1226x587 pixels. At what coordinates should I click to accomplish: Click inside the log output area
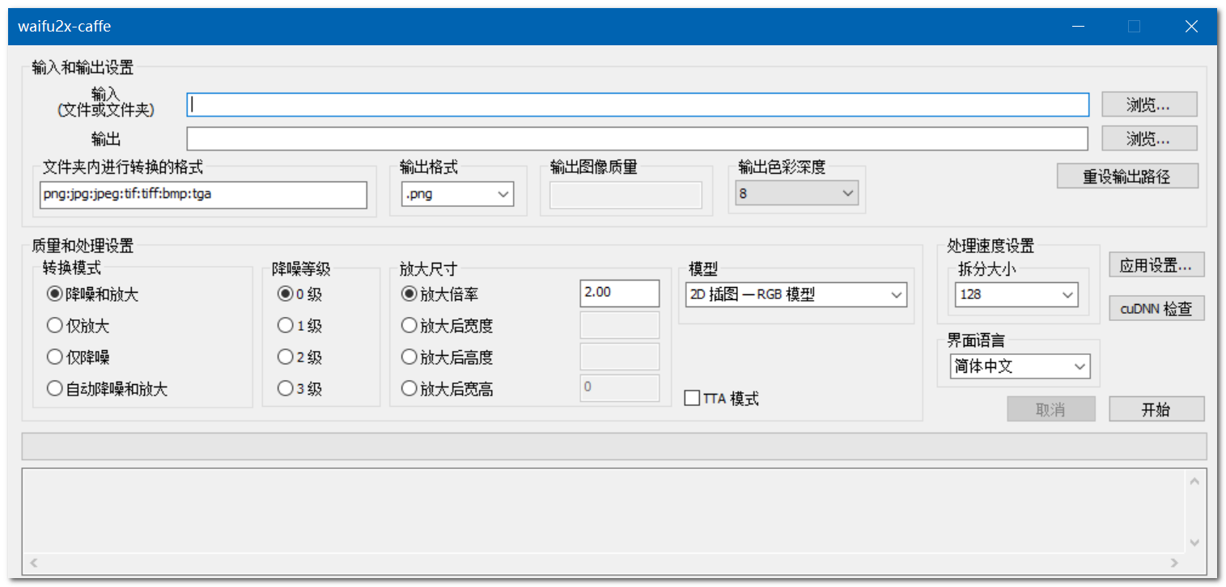604,512
